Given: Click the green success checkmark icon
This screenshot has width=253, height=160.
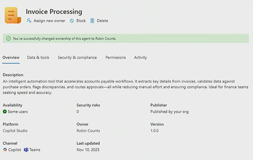Looking at the screenshot, I should 8,38.
